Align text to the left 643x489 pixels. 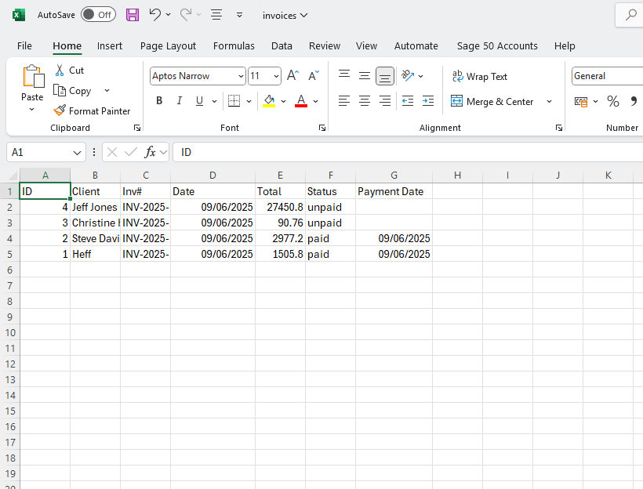click(344, 101)
